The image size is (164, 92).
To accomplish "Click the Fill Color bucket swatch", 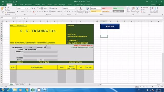I will point(30,11).
